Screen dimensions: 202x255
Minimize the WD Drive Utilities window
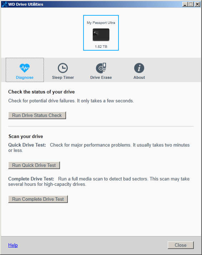185,4
